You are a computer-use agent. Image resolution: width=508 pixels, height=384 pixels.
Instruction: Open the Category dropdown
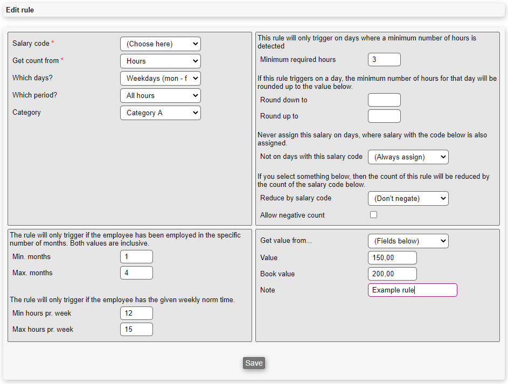click(160, 113)
